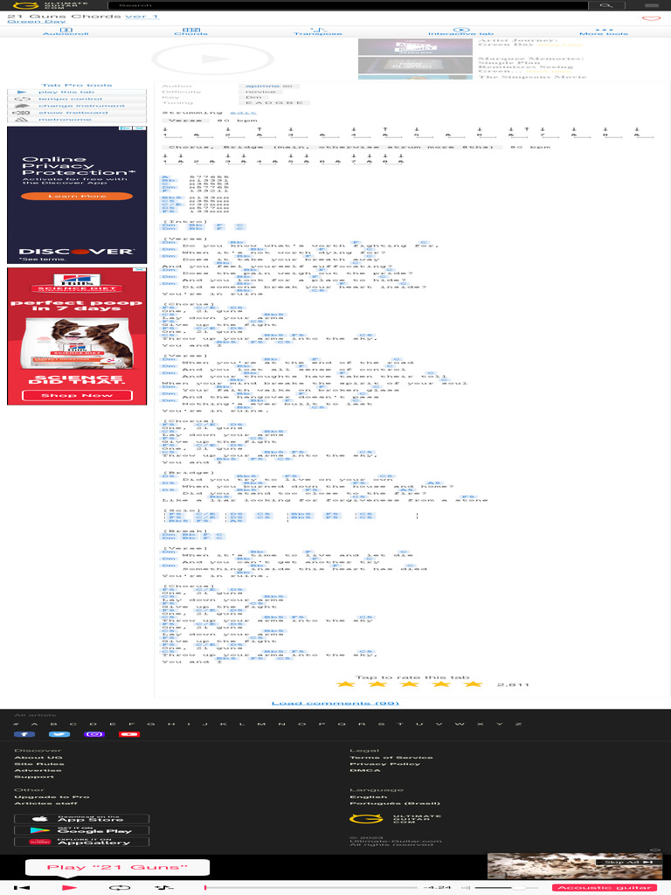This screenshot has height=895, width=671.
Task: Click the speaker volume icon
Action: tap(467, 888)
